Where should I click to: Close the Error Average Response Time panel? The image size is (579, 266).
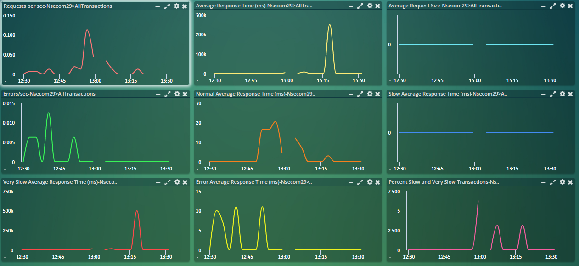(377, 182)
